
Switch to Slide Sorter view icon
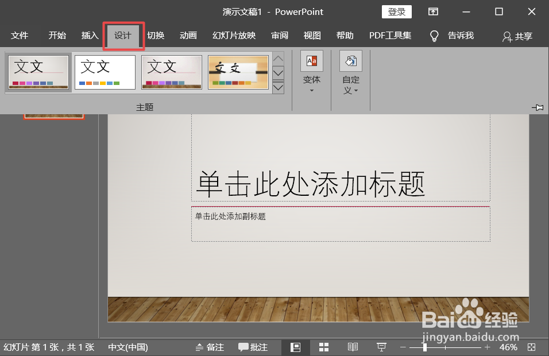pos(324,347)
